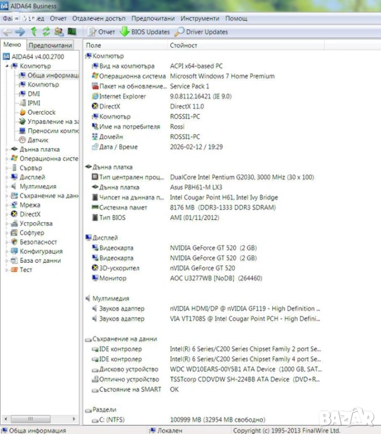Viewport: 381px width, 434px height.
Task: Open the IPMI tree entry
Action: (x=33, y=103)
